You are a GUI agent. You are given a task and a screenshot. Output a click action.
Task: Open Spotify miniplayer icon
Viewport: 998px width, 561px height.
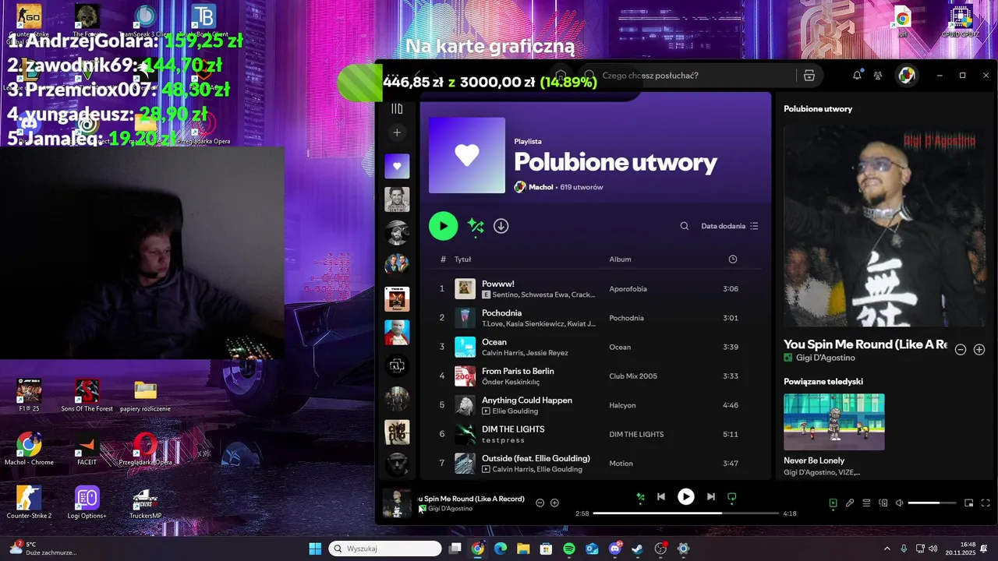[969, 503]
